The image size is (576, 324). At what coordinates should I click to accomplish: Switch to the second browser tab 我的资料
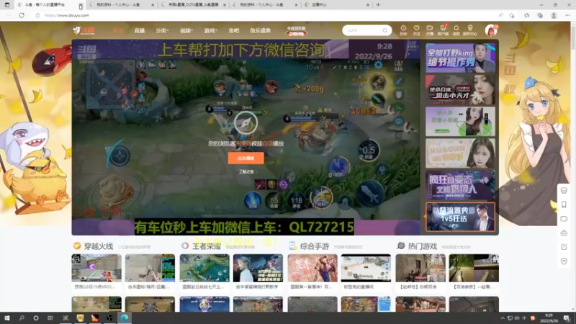(122, 5)
